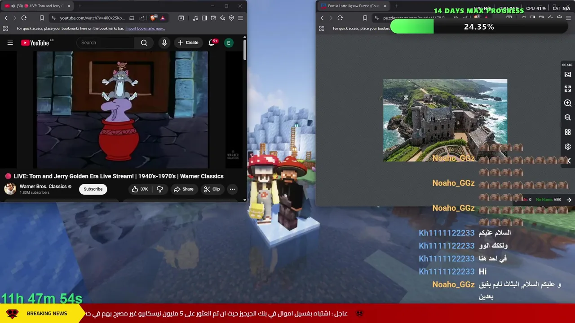The height and width of the screenshot is (323, 575).
Task: Open apps grid in puzzle window bookmarks bar
Action: point(322,28)
